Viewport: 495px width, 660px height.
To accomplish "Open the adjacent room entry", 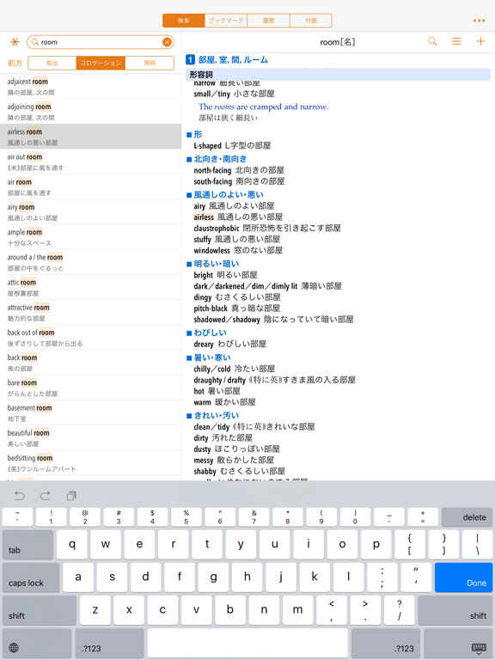I will click(90, 86).
